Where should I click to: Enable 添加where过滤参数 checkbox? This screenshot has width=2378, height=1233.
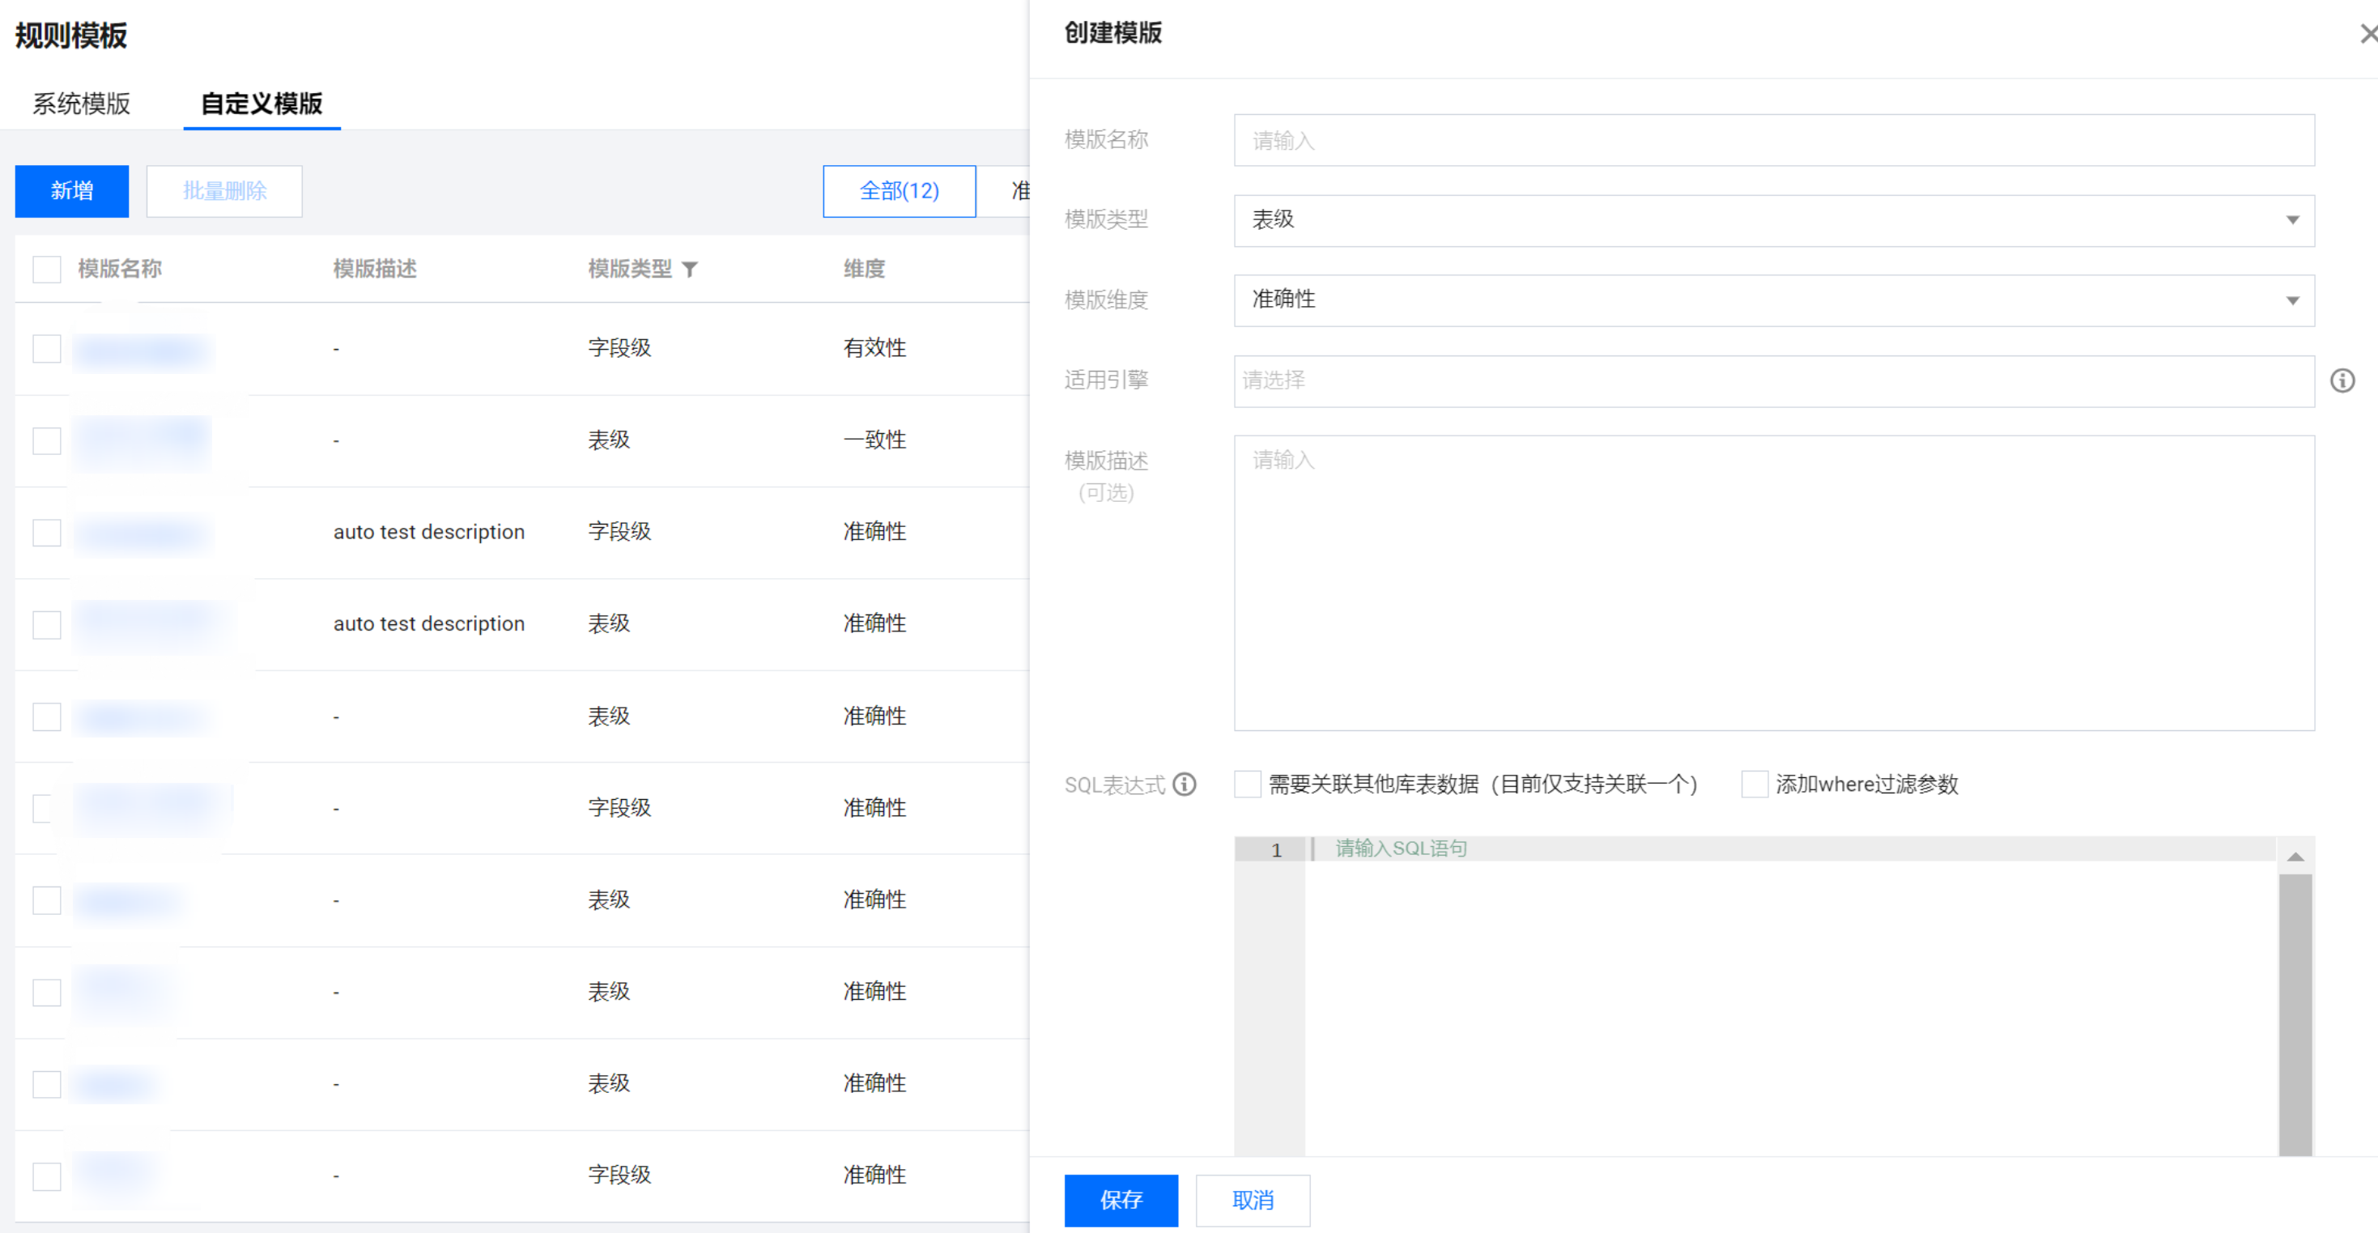[x=1754, y=784]
